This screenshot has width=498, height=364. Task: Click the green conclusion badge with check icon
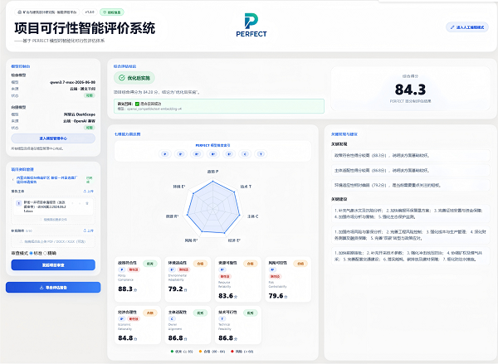(134, 78)
